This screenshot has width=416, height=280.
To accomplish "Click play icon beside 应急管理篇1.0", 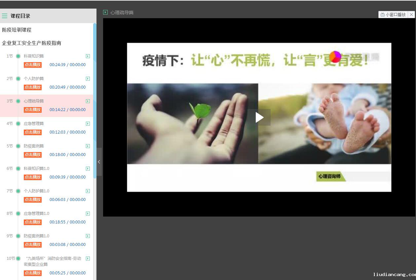I will point(88,214).
